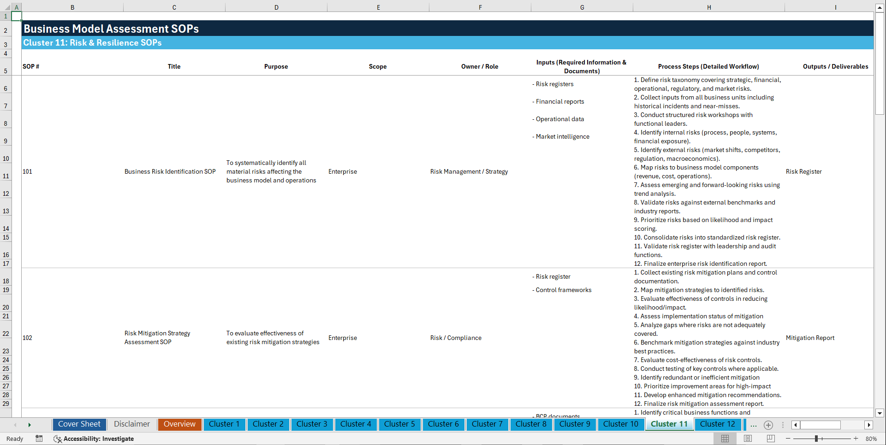The image size is (886, 445).
Task: Switch to Cluster 6 sheet
Action: (443, 424)
